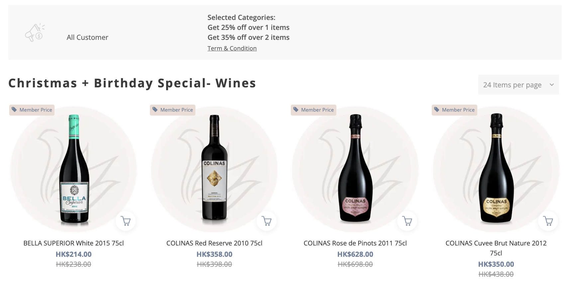
Task: Click the COLINAS Brut Nature bottle image
Action: (x=496, y=169)
